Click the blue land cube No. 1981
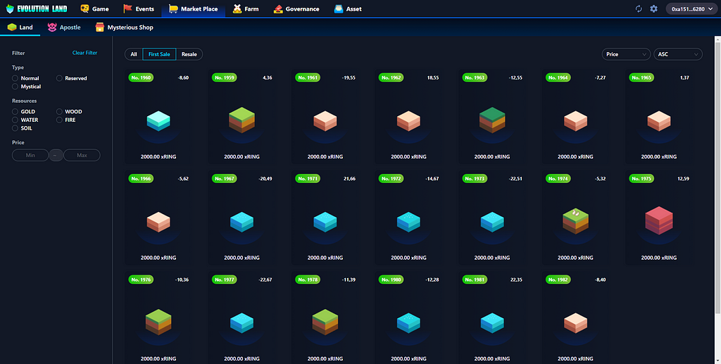The image size is (721, 364). [492, 322]
